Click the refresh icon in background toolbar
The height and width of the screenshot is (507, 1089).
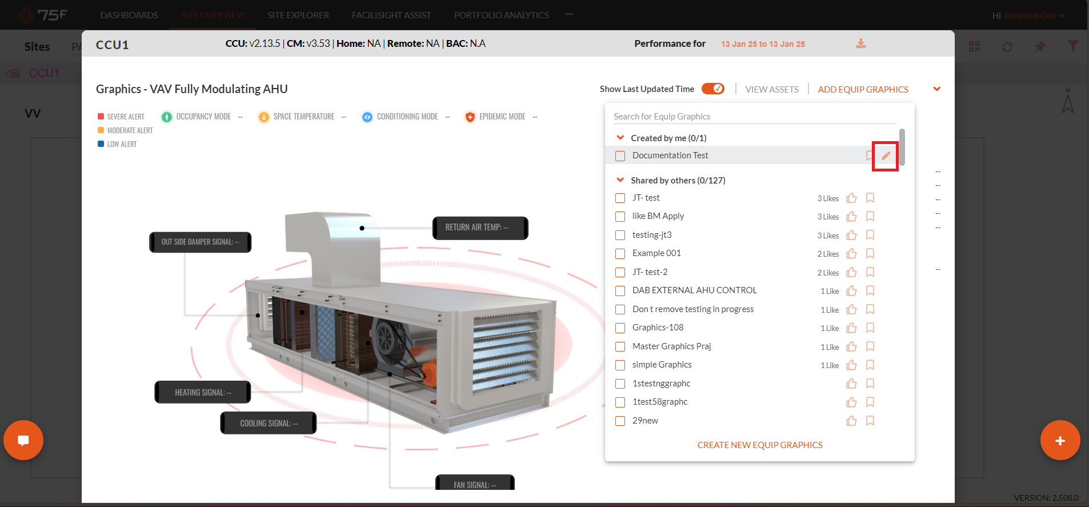pyautogui.click(x=1007, y=47)
